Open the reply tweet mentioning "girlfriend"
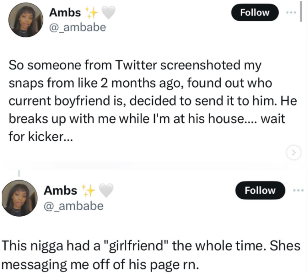307x275 pixels. (151, 253)
